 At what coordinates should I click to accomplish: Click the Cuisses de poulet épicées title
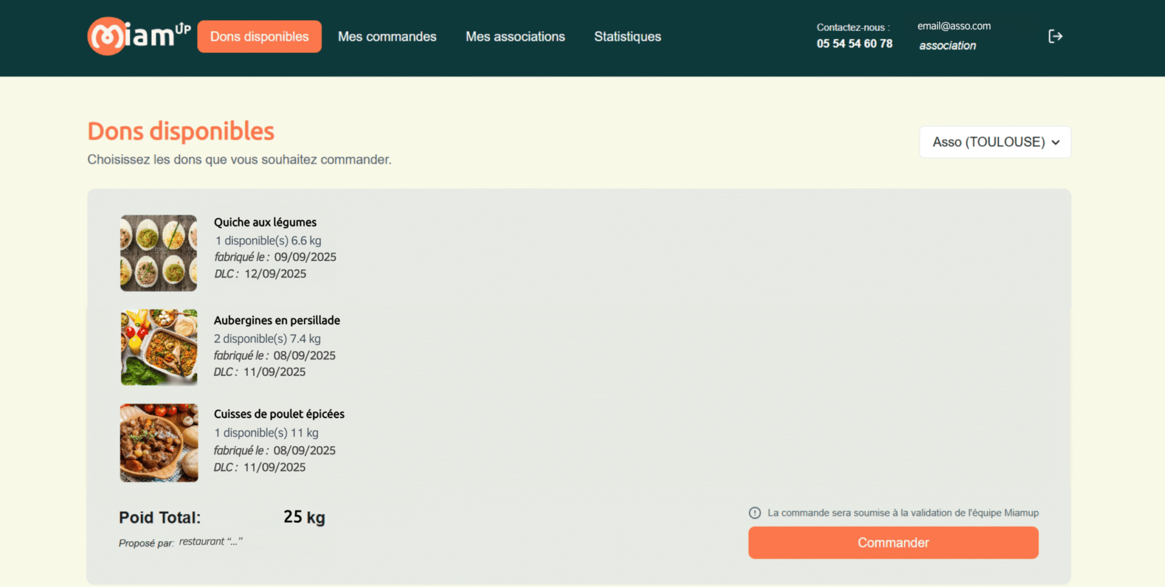[279, 414]
